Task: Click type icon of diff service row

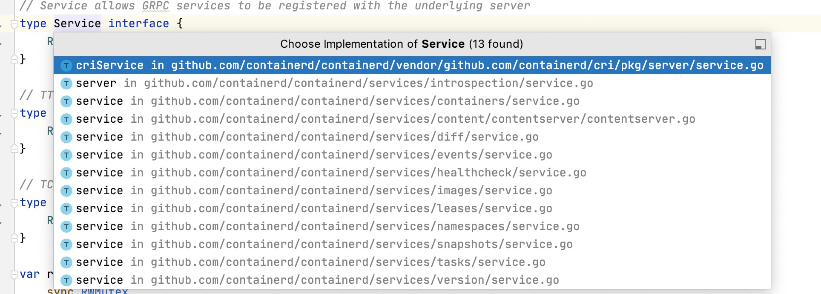Action: (66, 137)
